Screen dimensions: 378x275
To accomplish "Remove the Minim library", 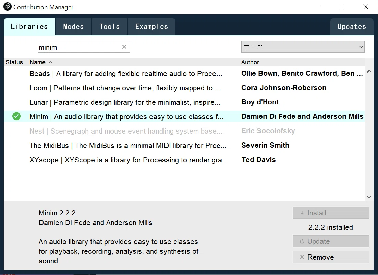I will click(x=331, y=257).
